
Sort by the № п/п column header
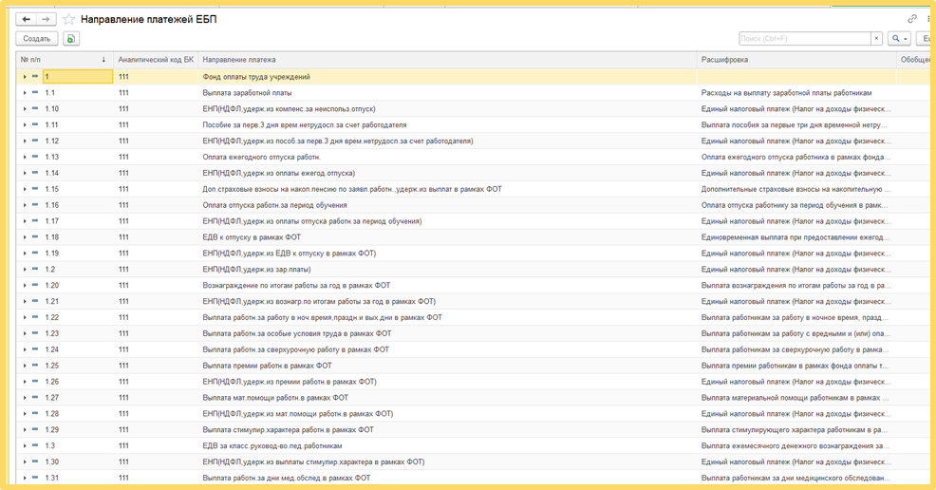click(64, 60)
